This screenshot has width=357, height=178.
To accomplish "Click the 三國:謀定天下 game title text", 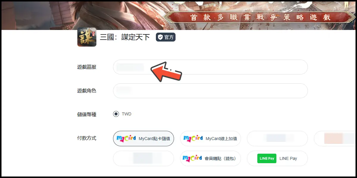I will pos(125,37).
